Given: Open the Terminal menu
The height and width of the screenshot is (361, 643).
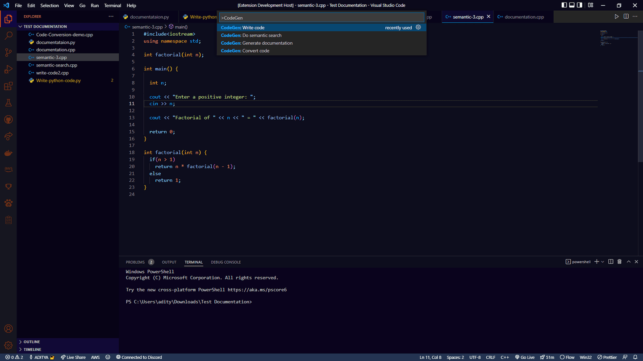Looking at the screenshot, I should click(113, 5).
